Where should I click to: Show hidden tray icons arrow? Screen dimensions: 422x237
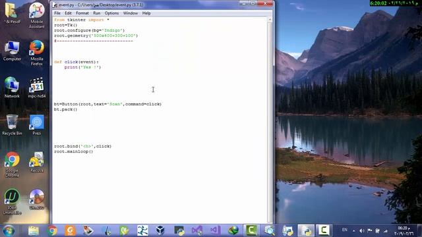coord(353,230)
